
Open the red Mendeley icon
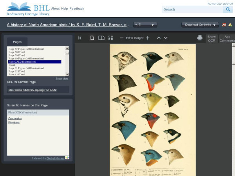coord(224,25)
